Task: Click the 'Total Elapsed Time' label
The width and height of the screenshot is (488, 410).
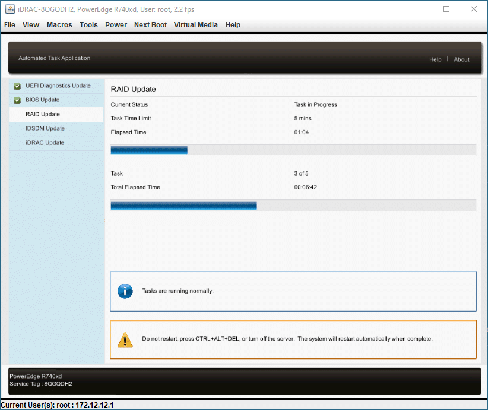Action: pyautogui.click(x=135, y=187)
